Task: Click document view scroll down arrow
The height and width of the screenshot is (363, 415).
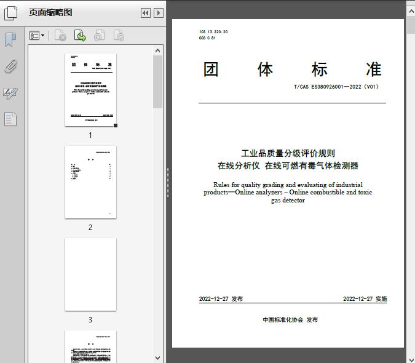Action: (x=411, y=359)
